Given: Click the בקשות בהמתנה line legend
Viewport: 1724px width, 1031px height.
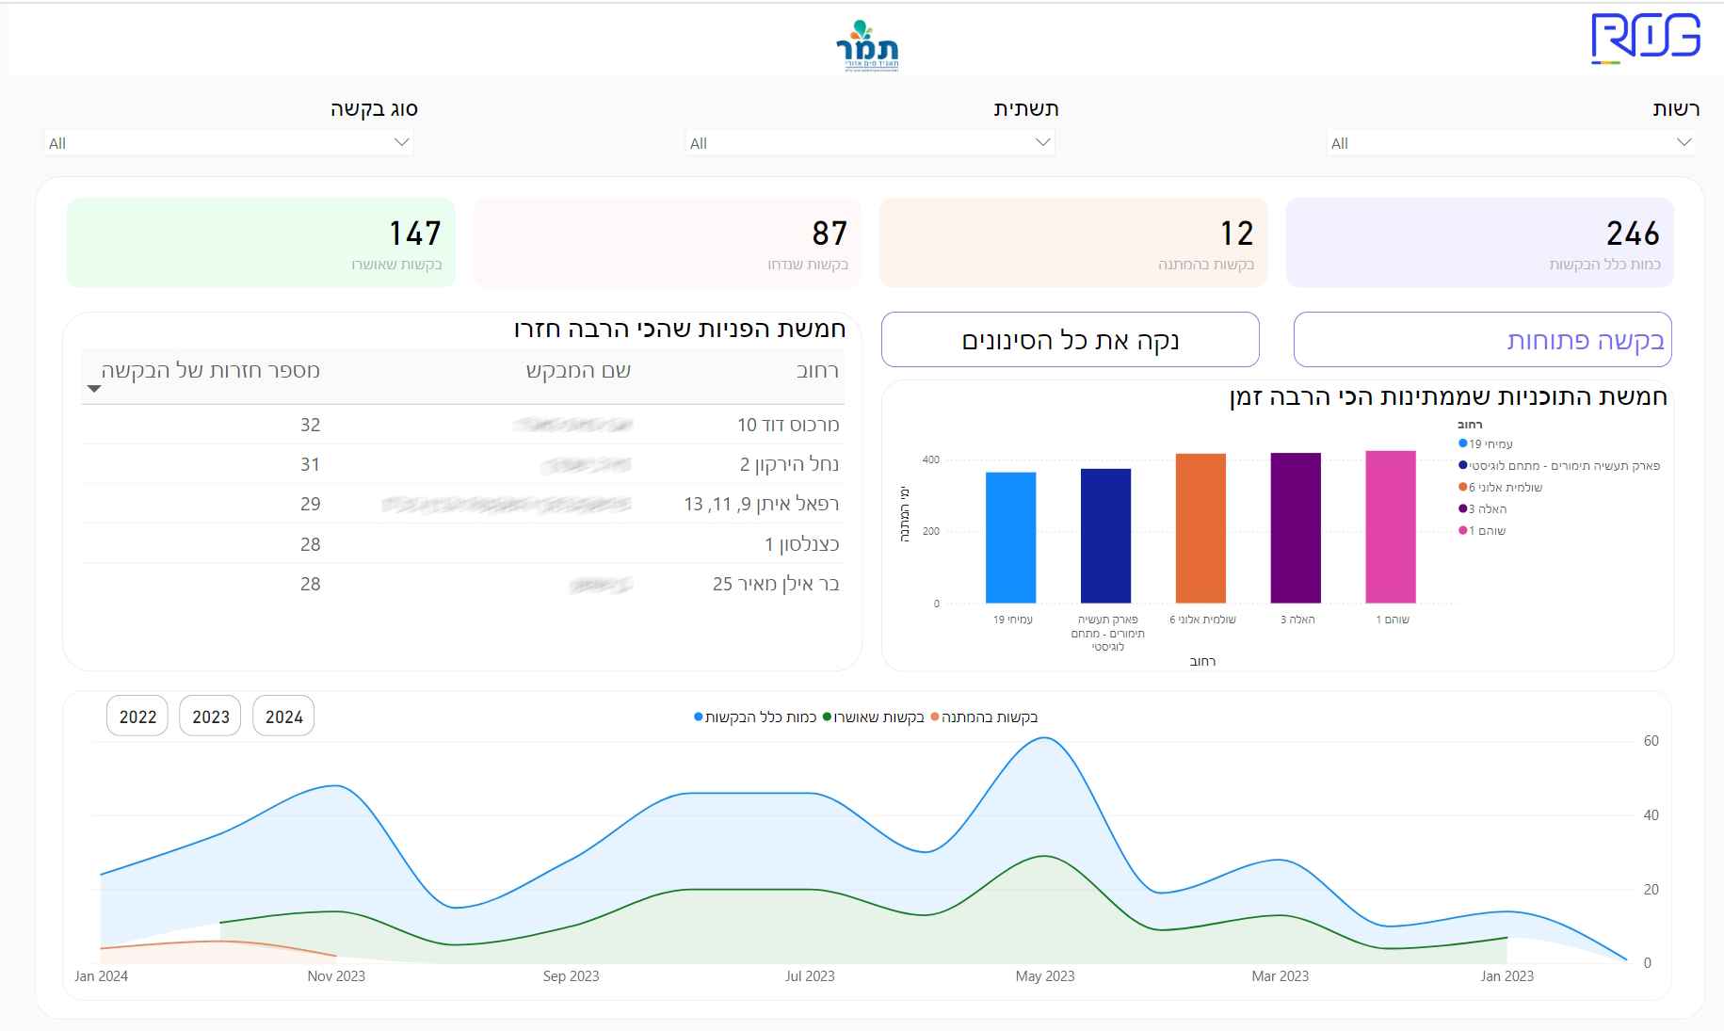Looking at the screenshot, I should point(984,717).
